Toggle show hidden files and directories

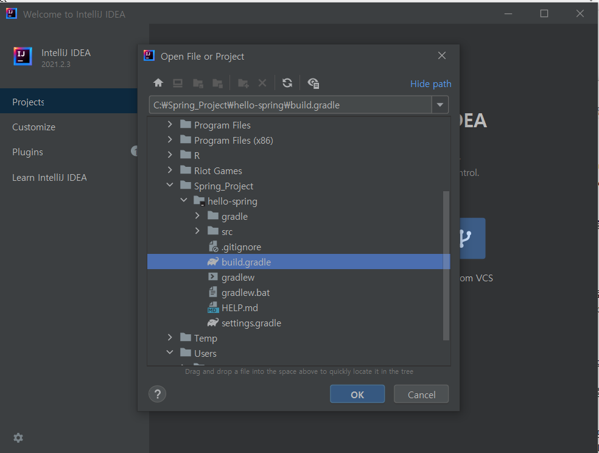[x=314, y=83]
